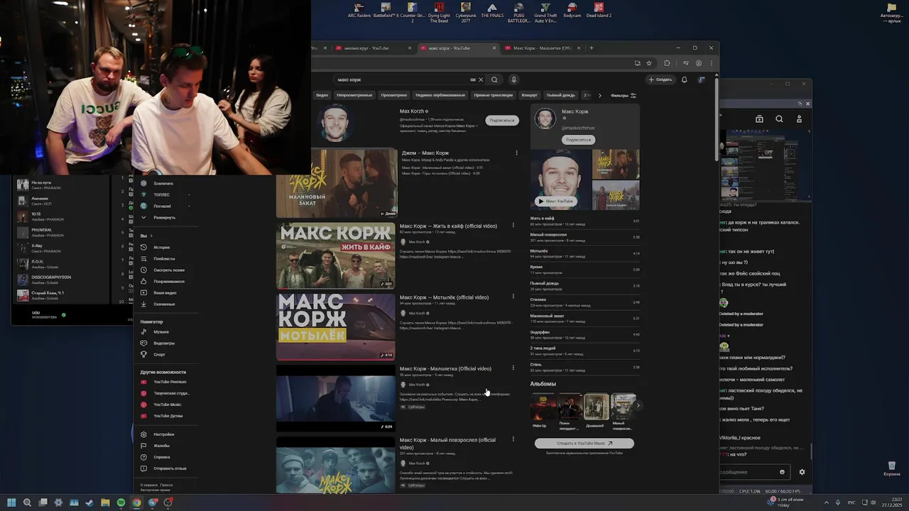Select the Непросмотренные filter chip

[x=354, y=95]
